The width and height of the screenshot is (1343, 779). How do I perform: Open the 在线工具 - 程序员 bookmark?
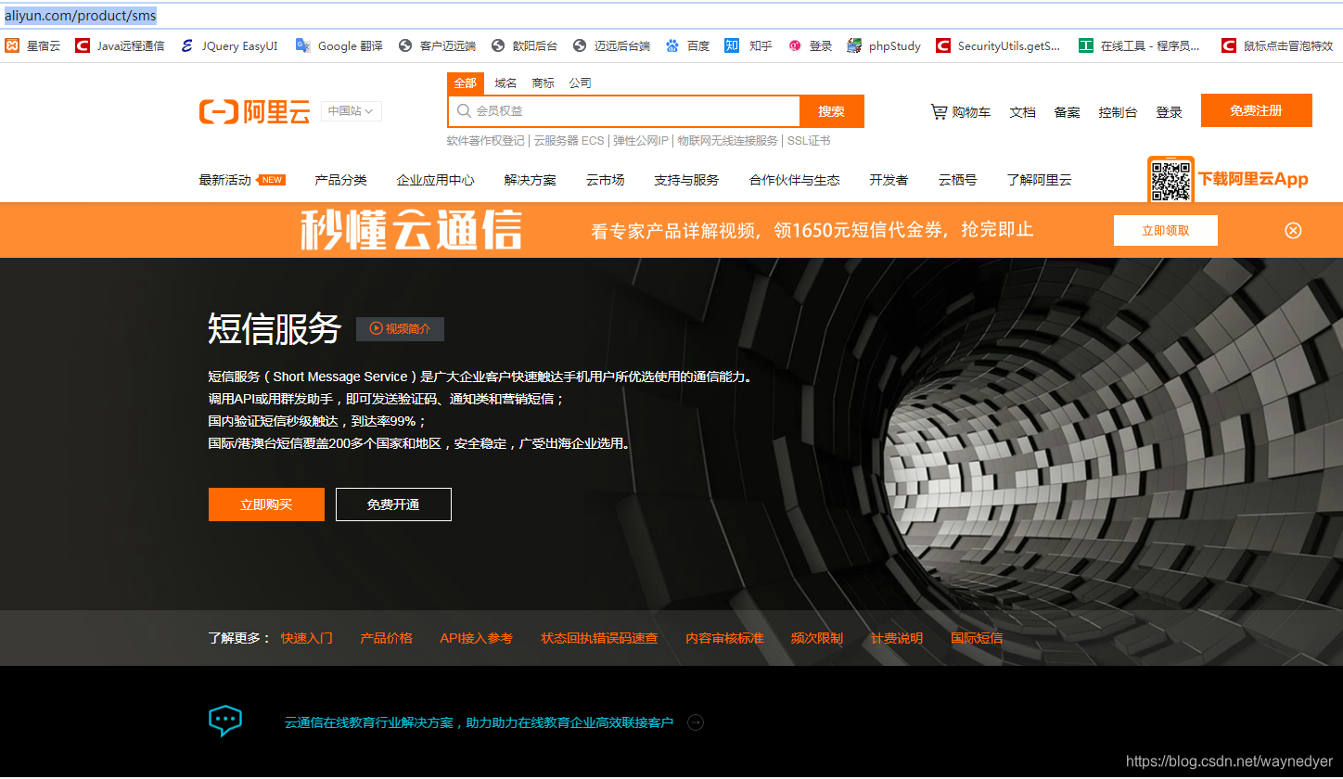coord(1139,45)
